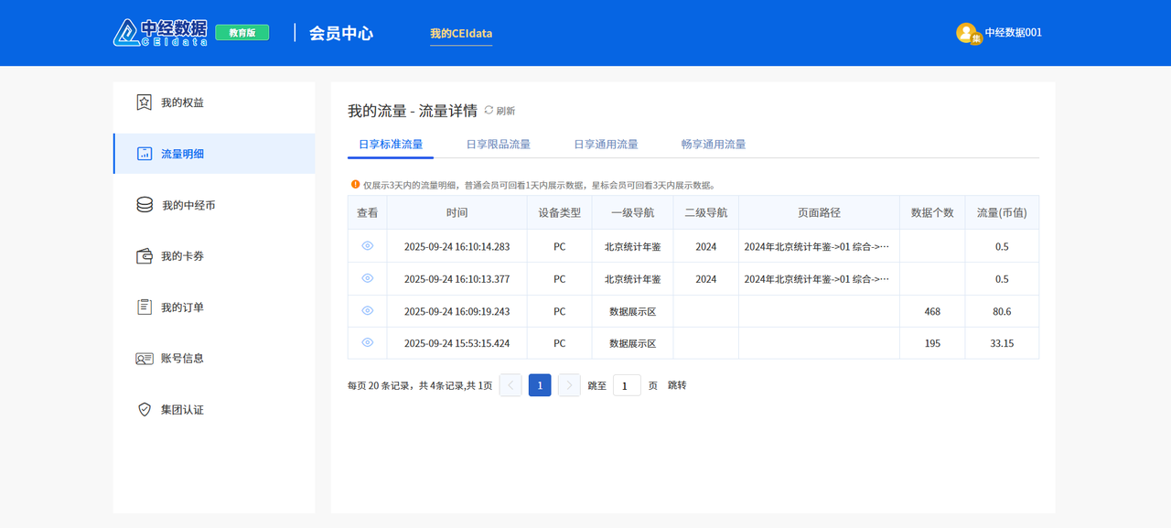Switch to 日享限品流量 tab
Image resolution: width=1171 pixels, height=528 pixels.
coord(498,145)
